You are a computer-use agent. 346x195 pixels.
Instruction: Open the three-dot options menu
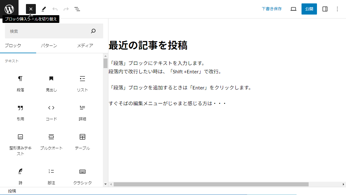click(337, 9)
